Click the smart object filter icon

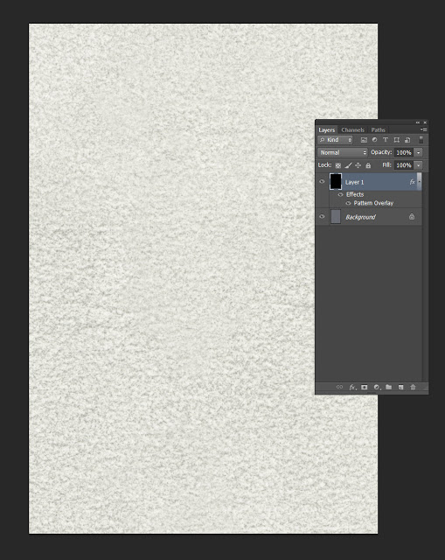407,140
